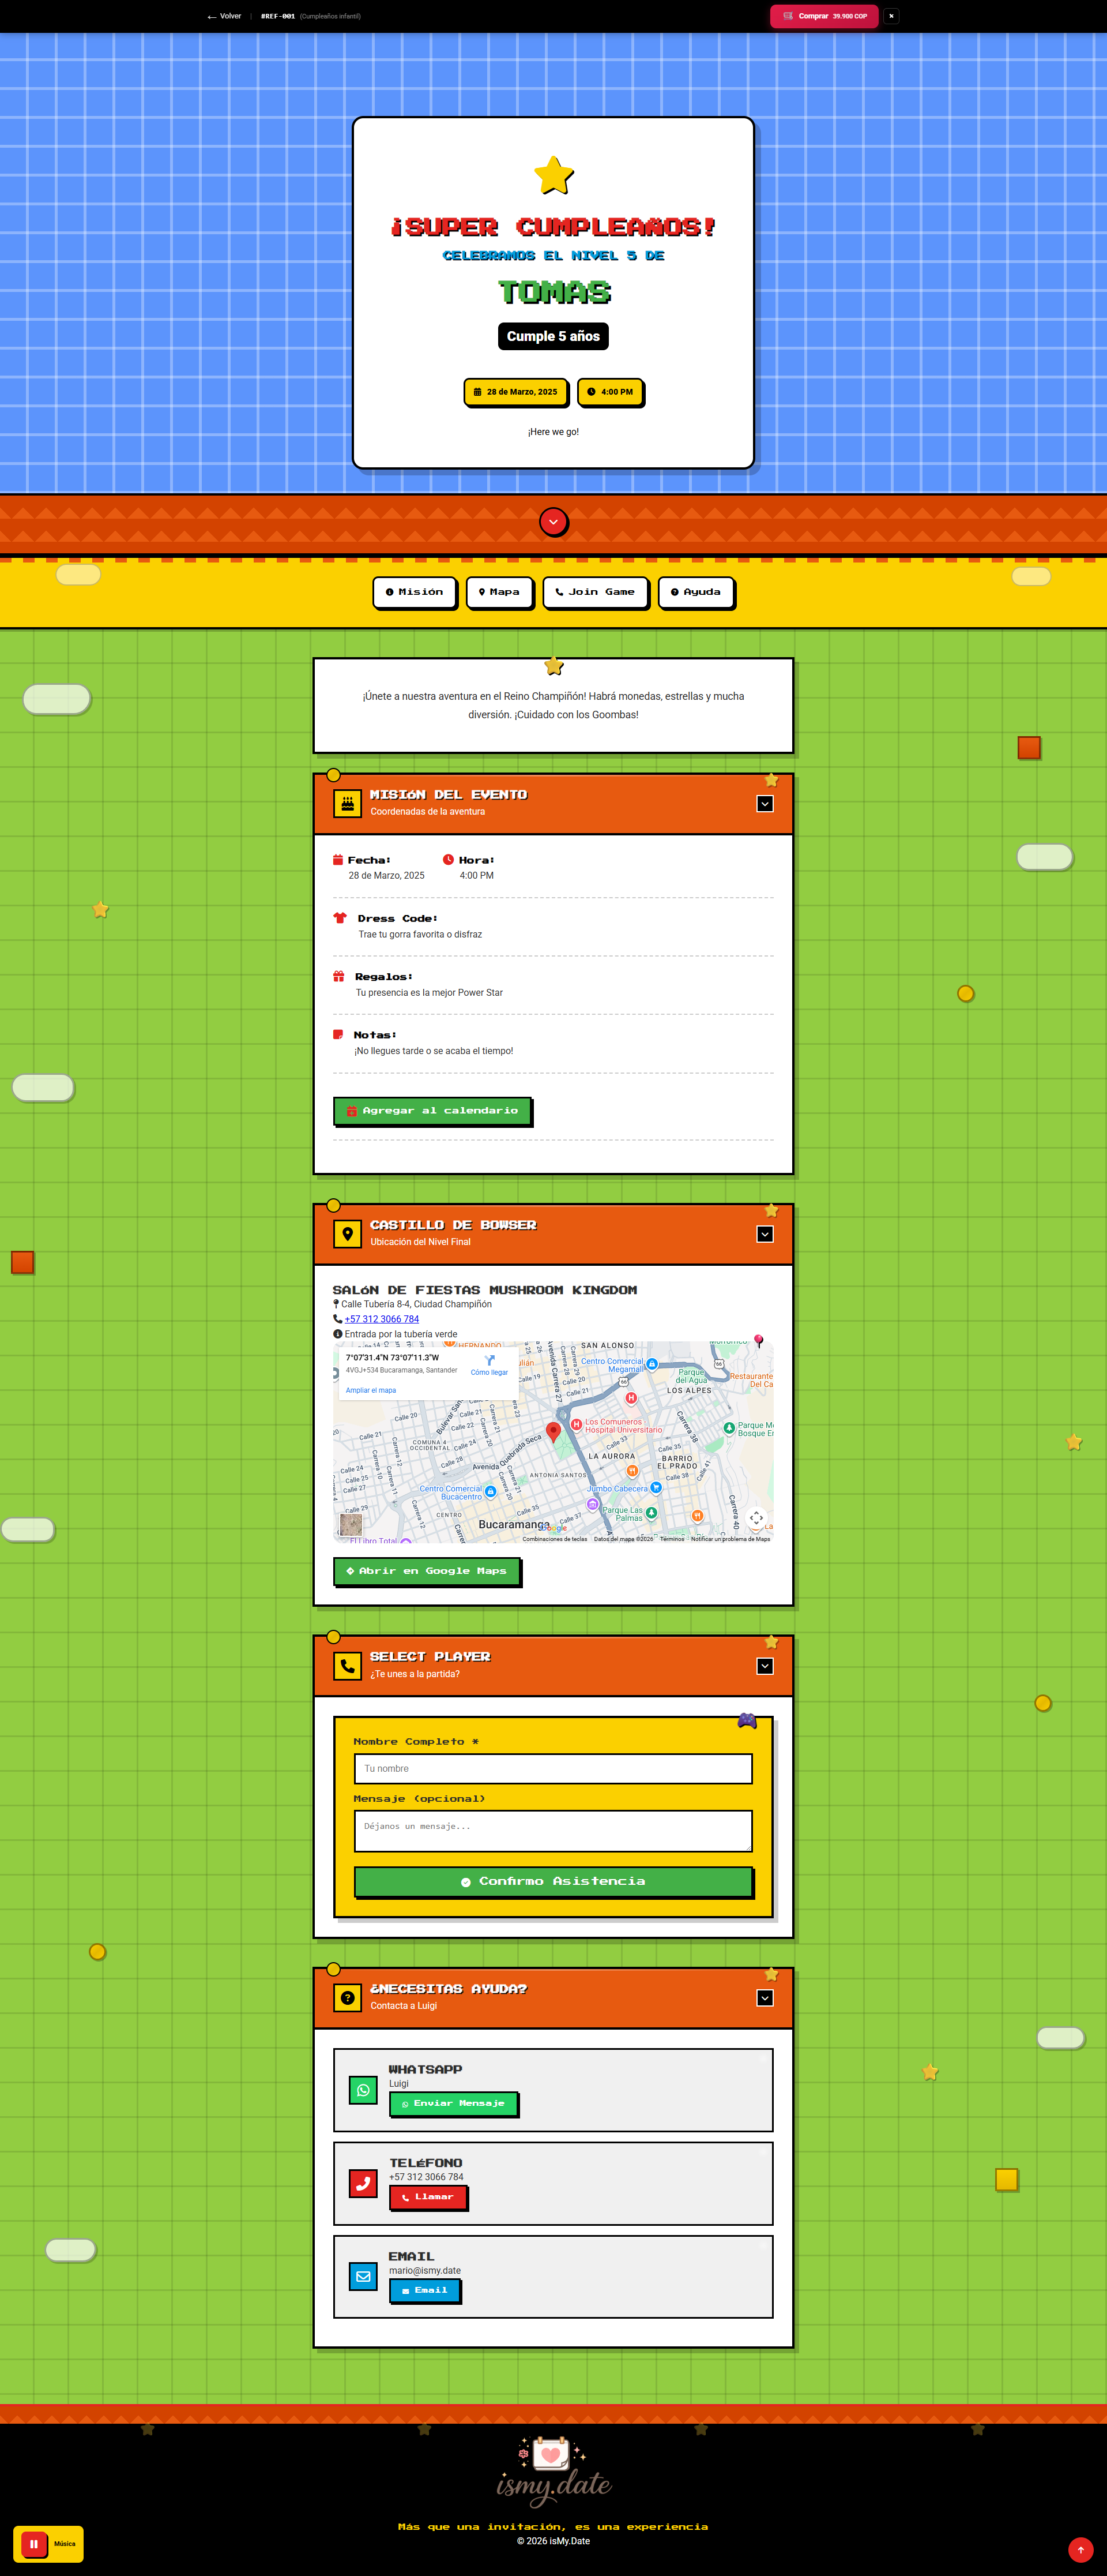The width and height of the screenshot is (1107, 2576).
Task: Open the +57 312 3066 784 phone link
Action: pyautogui.click(x=382, y=1319)
